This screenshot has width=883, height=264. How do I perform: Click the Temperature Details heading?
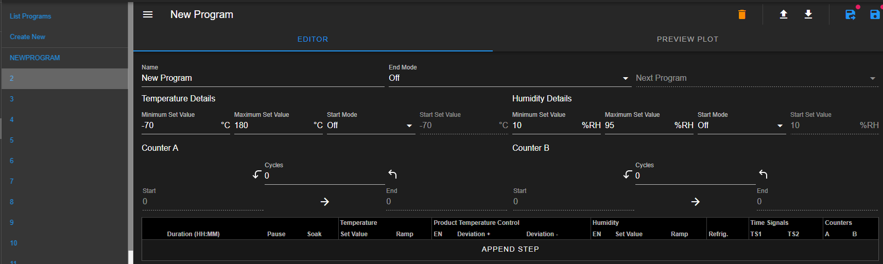point(178,98)
